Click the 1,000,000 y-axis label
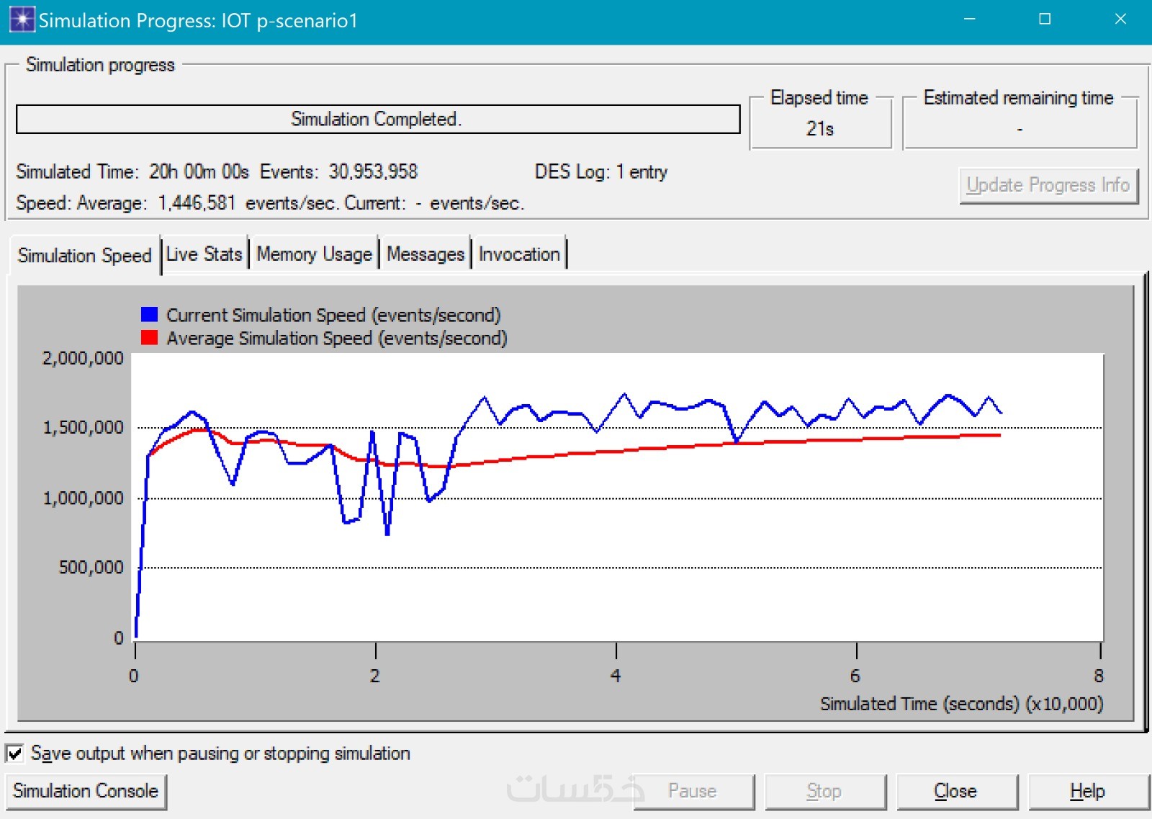 [83, 498]
